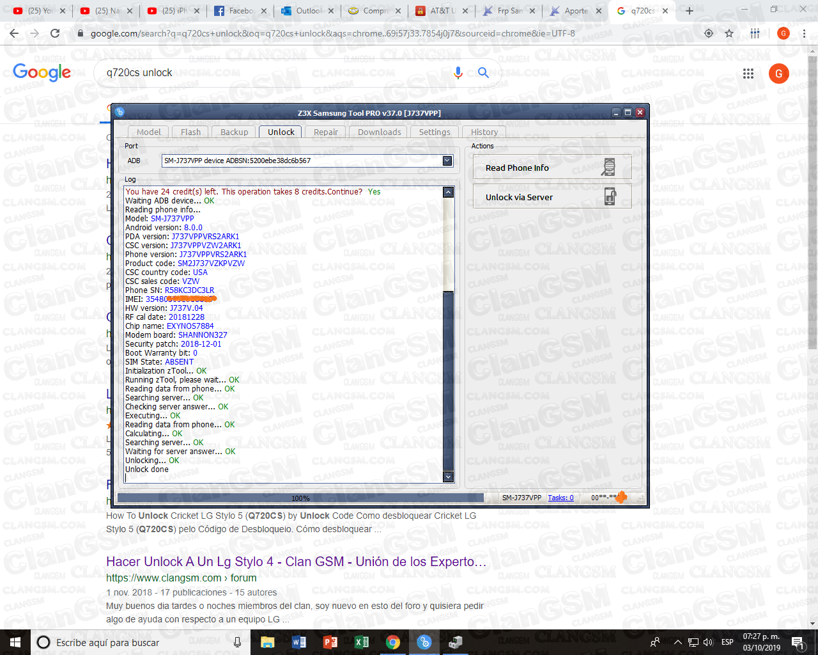Select the 'Unlock done' log line
The height and width of the screenshot is (655, 818).
tap(147, 469)
